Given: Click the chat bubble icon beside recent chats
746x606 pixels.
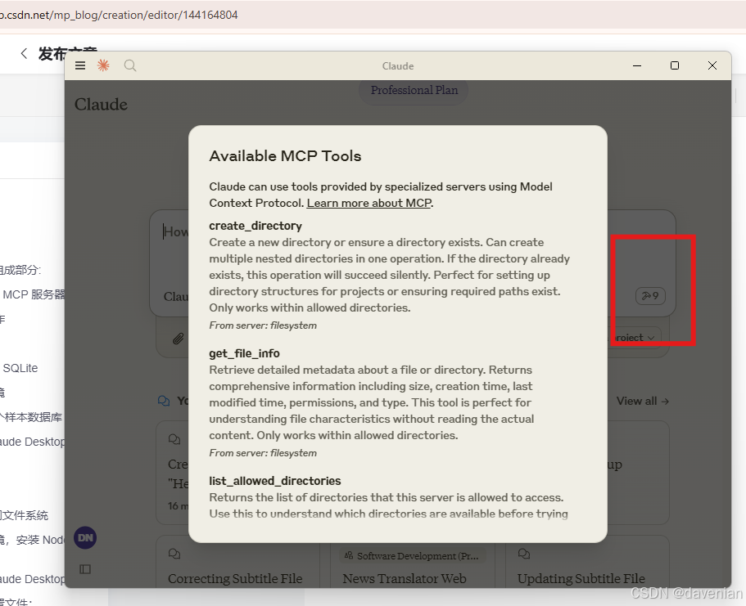Looking at the screenshot, I should (x=164, y=401).
